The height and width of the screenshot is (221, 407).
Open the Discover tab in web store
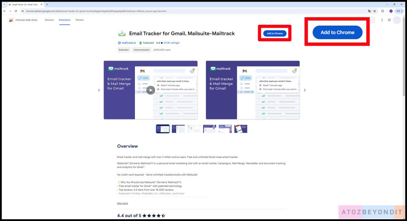(49, 20)
